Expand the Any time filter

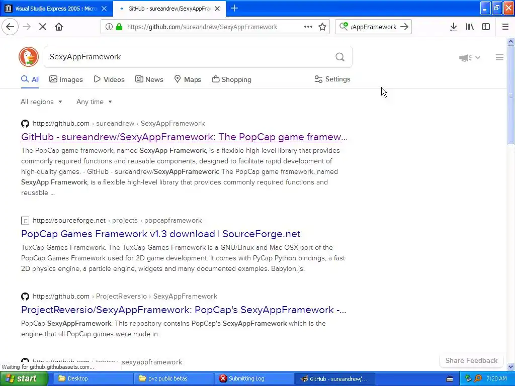94,102
